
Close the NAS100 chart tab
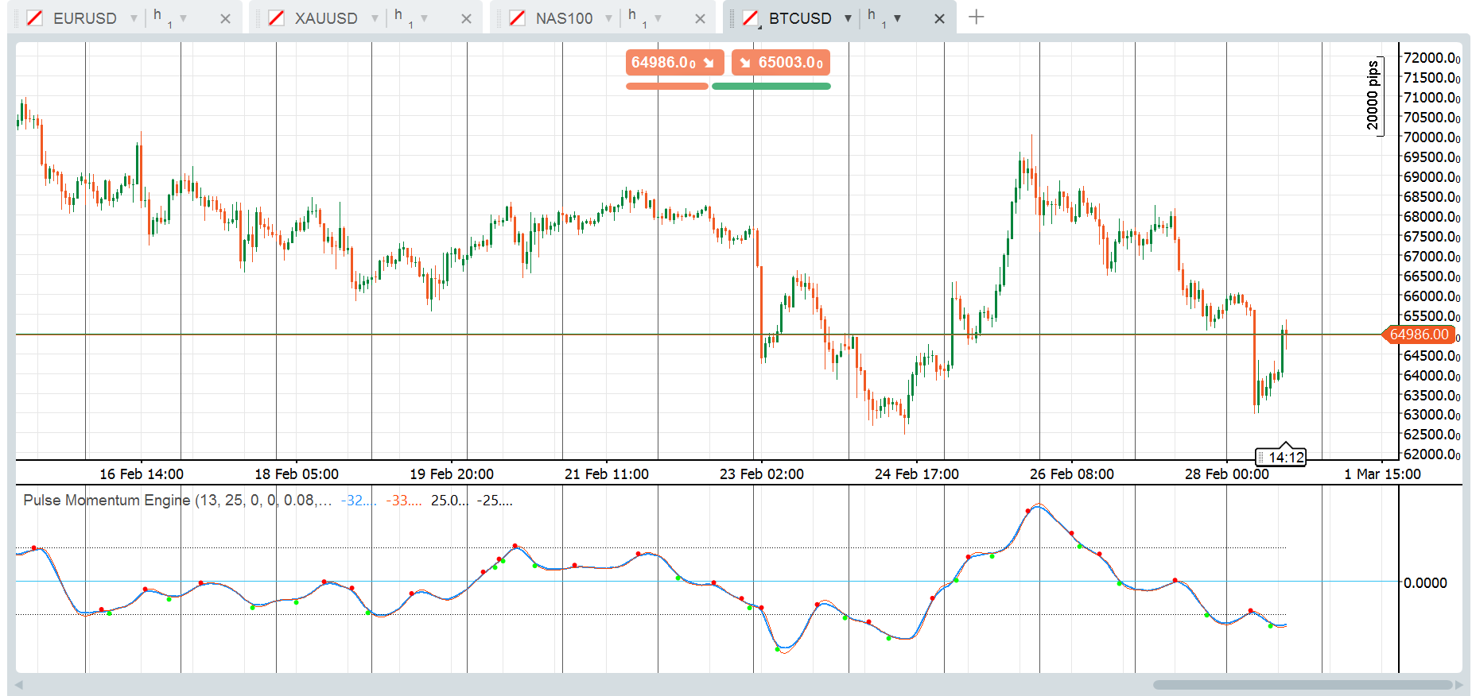point(701,19)
